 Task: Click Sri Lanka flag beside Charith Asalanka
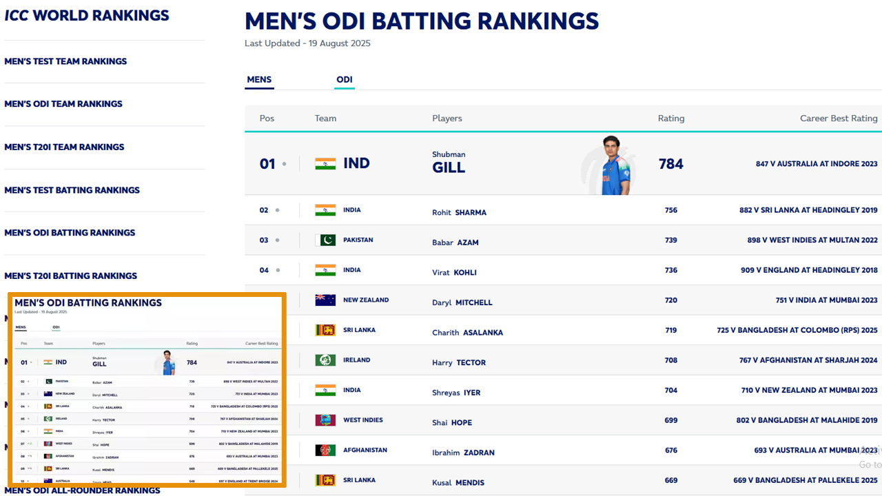[x=325, y=330]
